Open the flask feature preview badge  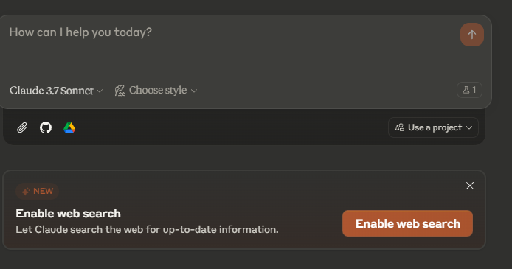pos(469,90)
